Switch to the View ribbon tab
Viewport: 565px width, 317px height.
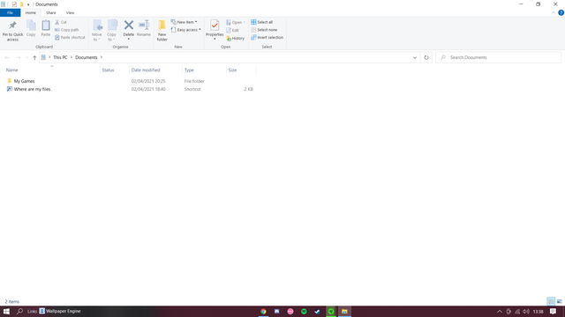pyautogui.click(x=70, y=13)
